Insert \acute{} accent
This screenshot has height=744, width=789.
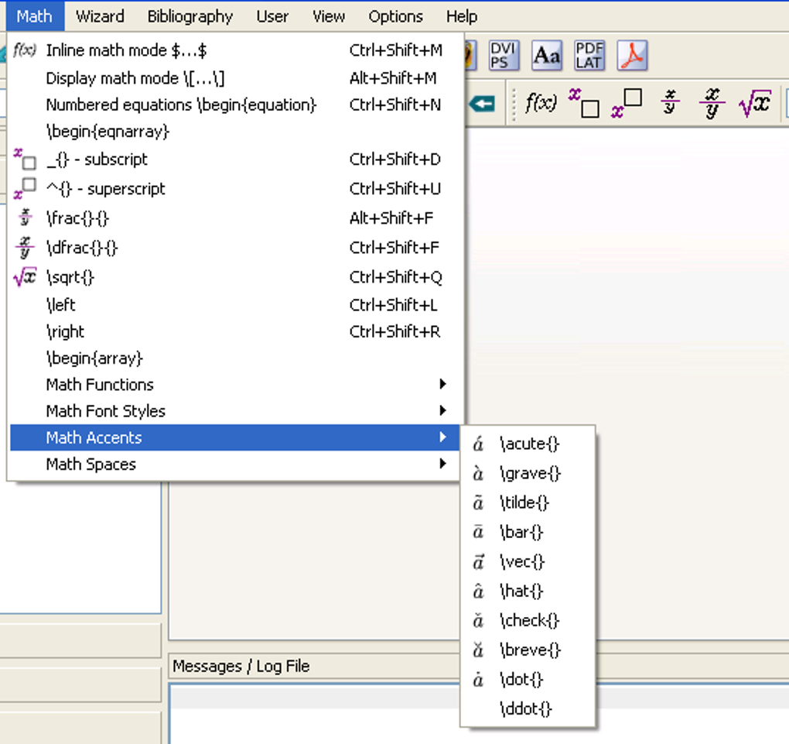point(528,444)
